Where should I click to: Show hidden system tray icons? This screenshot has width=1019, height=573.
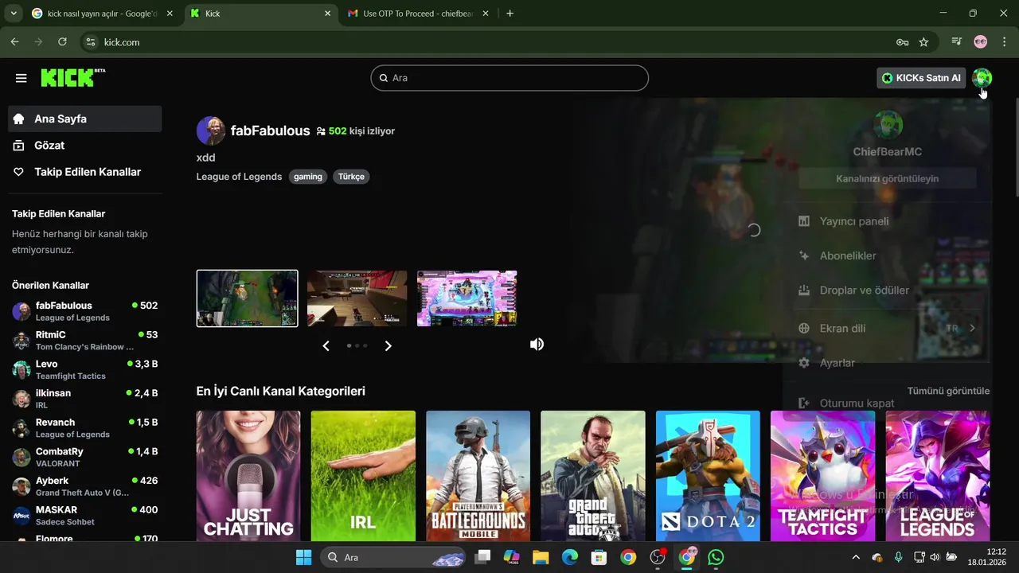click(x=856, y=557)
